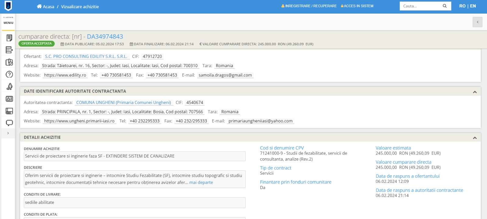Select supplier address Strada Tăietoarei text
The image size is (487, 219).
coord(120,66)
